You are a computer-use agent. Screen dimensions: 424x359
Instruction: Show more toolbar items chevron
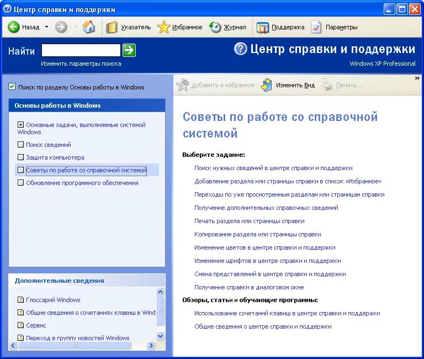pyautogui.click(x=417, y=78)
